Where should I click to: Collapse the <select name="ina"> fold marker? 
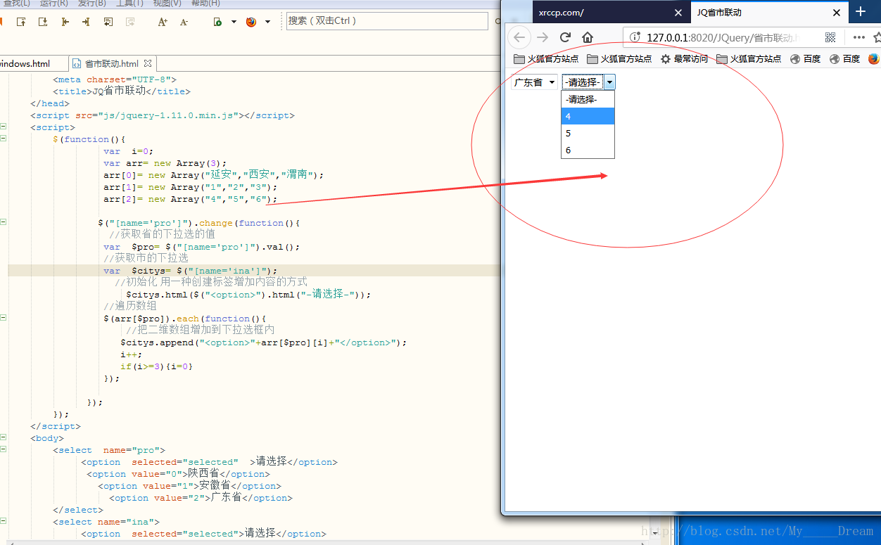click(3, 521)
